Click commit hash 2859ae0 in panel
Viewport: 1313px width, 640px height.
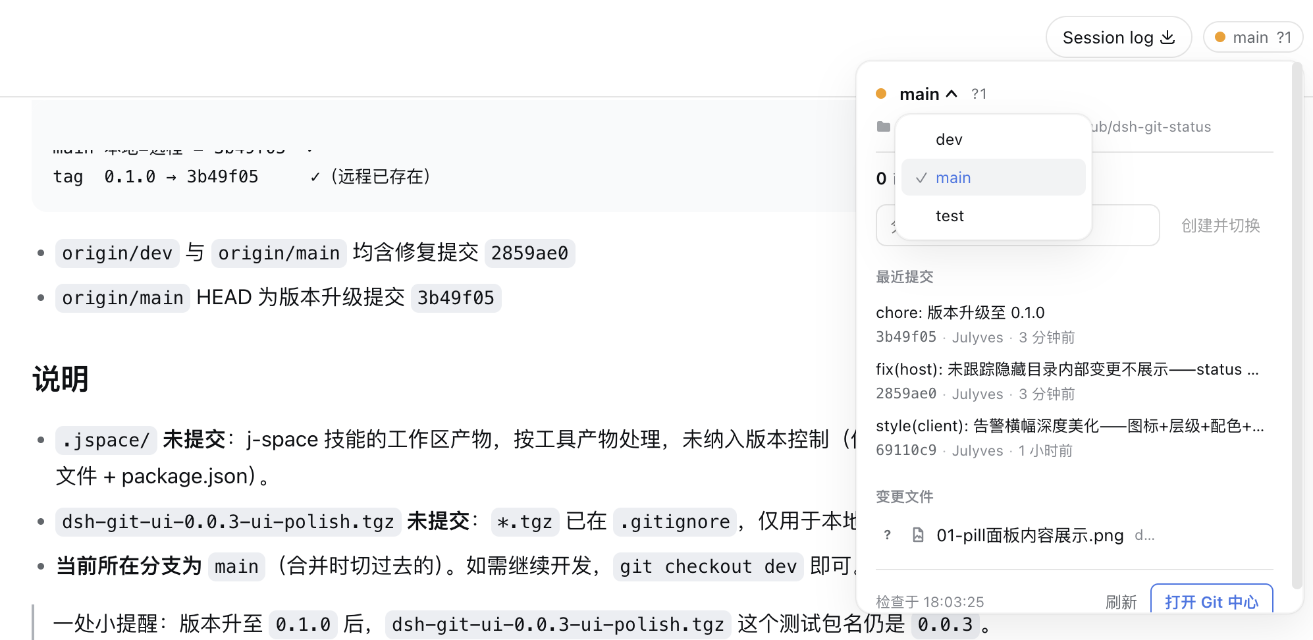point(906,394)
